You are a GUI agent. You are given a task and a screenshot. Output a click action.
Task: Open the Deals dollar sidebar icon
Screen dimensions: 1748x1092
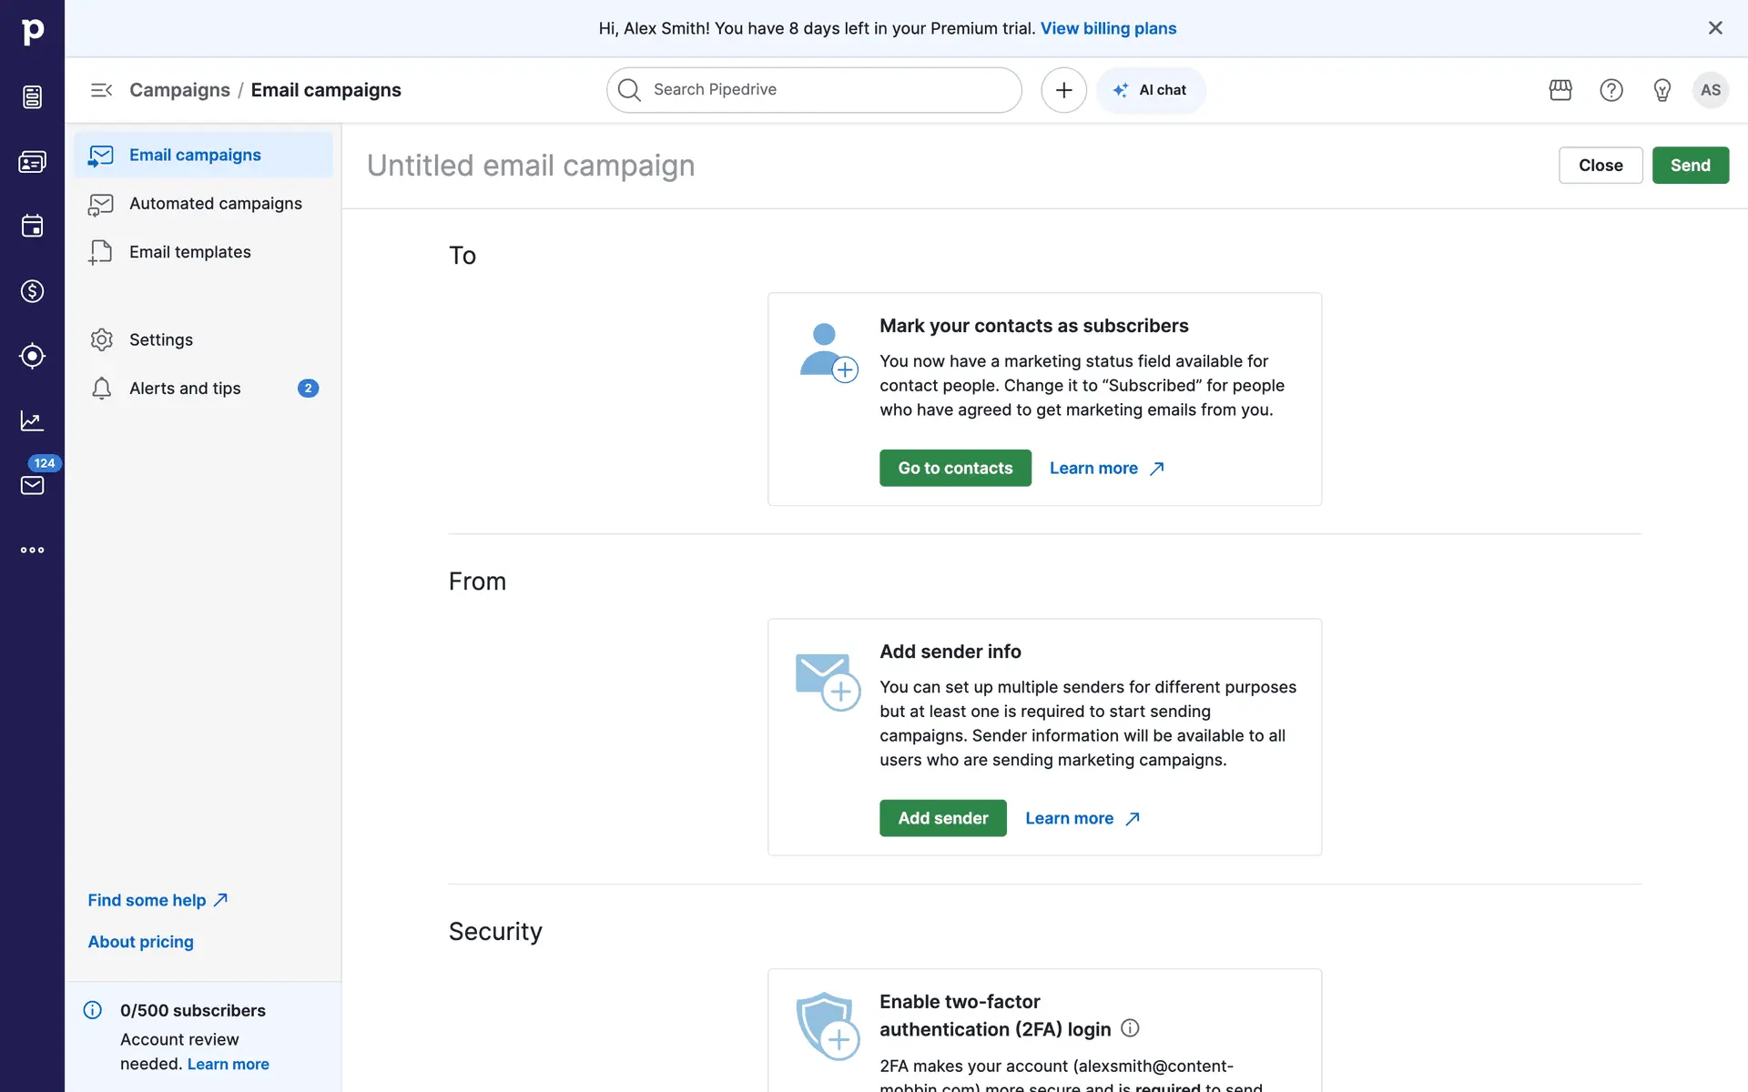(x=32, y=291)
